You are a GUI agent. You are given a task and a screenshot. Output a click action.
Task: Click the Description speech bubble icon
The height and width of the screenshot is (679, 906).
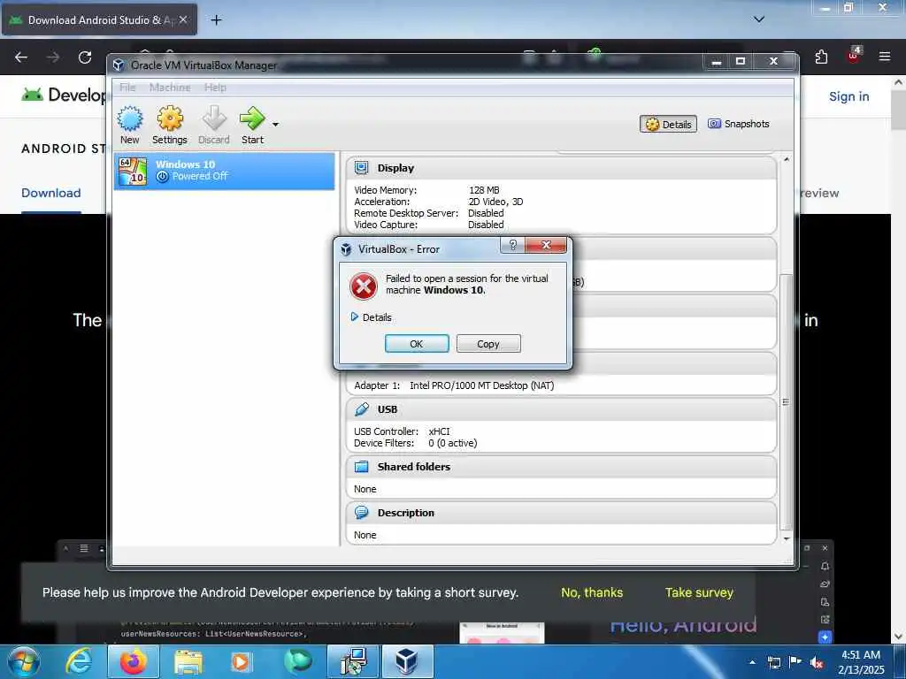coord(362,513)
